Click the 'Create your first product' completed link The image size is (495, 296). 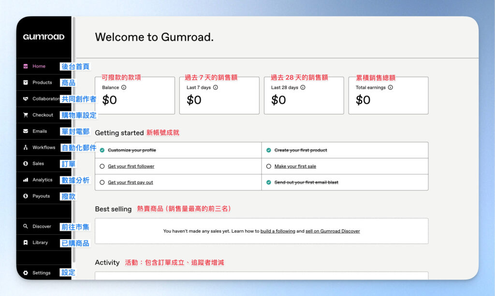[x=301, y=150]
